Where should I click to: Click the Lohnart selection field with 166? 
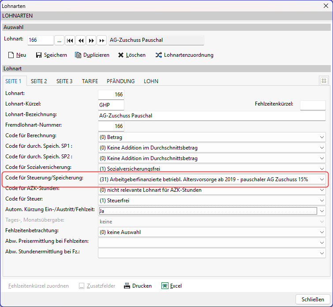40,40
